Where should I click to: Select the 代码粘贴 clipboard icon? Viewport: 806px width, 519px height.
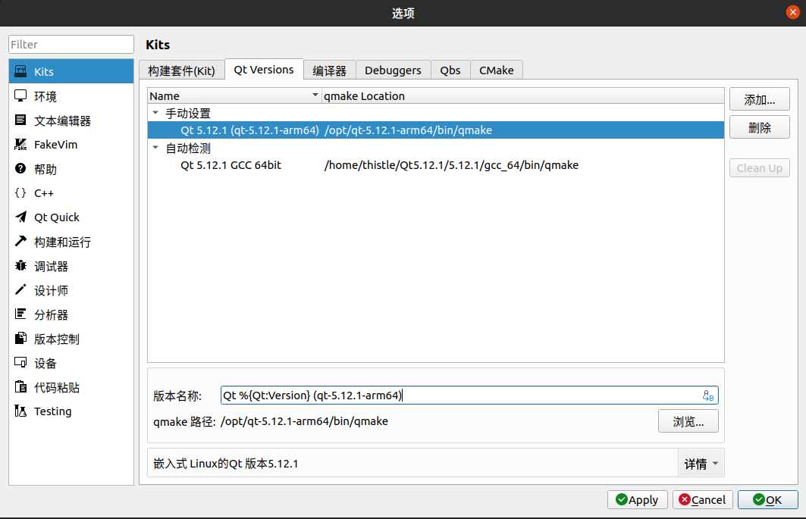pos(20,387)
